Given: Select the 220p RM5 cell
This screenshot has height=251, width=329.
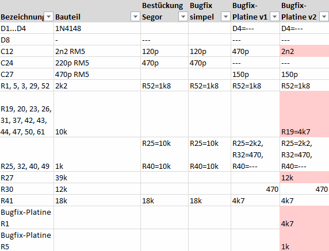Looking at the screenshot, I should tap(97, 63).
